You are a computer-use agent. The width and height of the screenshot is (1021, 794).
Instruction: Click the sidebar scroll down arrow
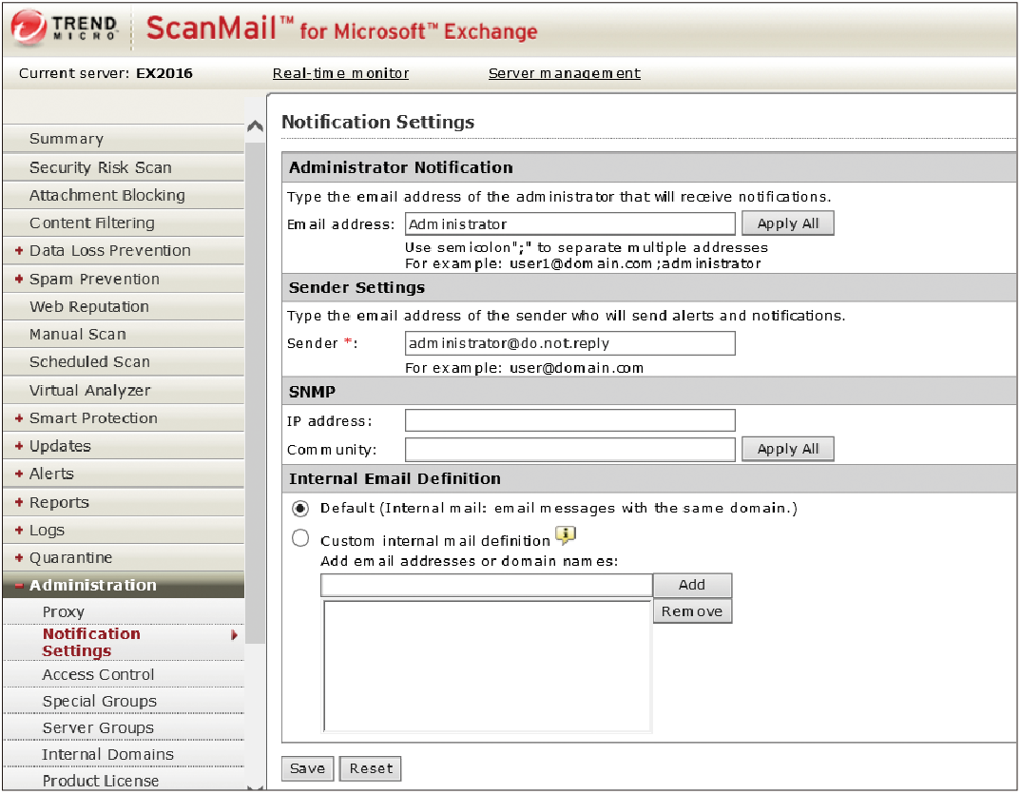(x=255, y=786)
